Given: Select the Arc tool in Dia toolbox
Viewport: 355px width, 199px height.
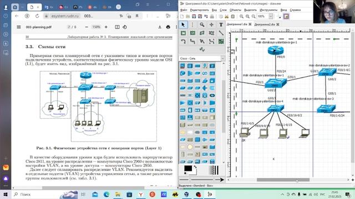Looking at the screenshot, I should tap(183, 41).
